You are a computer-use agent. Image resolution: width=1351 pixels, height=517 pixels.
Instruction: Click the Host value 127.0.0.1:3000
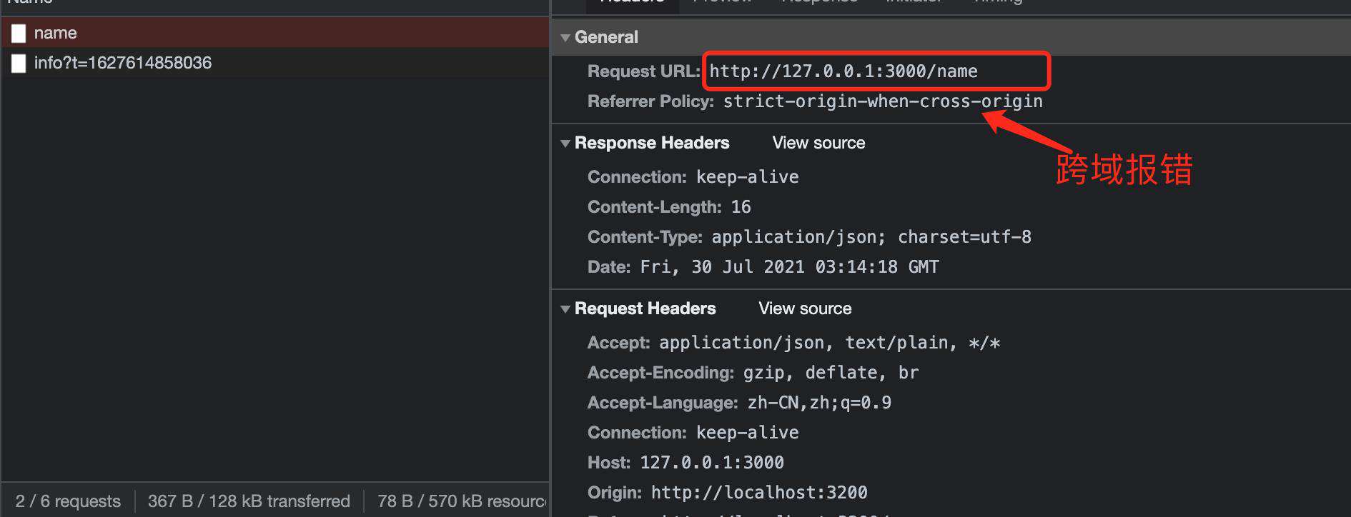point(712,463)
